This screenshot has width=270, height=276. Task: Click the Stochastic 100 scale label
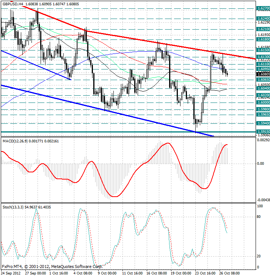pyautogui.click(x=260, y=206)
